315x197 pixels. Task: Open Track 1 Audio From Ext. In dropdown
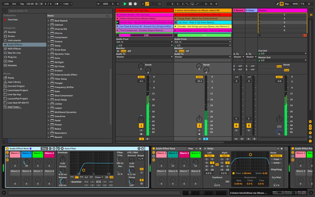[x=144, y=42]
